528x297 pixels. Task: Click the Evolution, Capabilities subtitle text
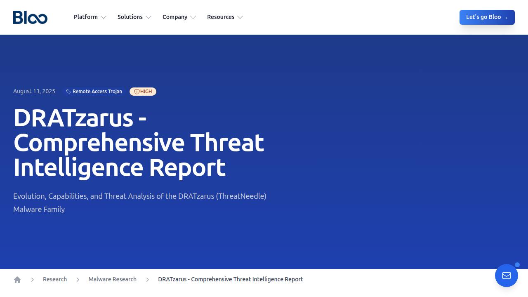click(x=140, y=203)
